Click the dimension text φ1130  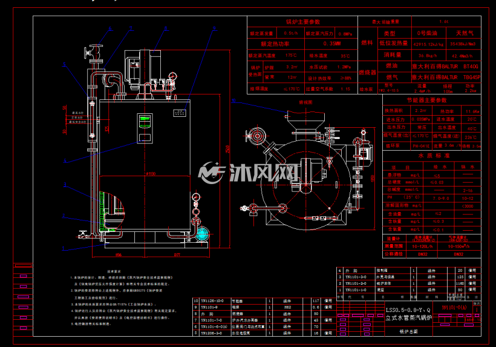[151, 174]
